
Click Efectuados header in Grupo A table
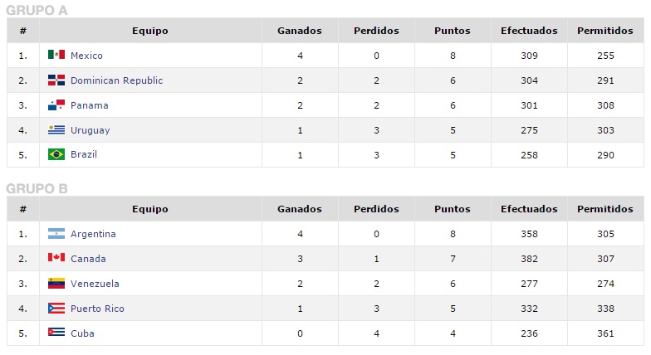[529, 31]
